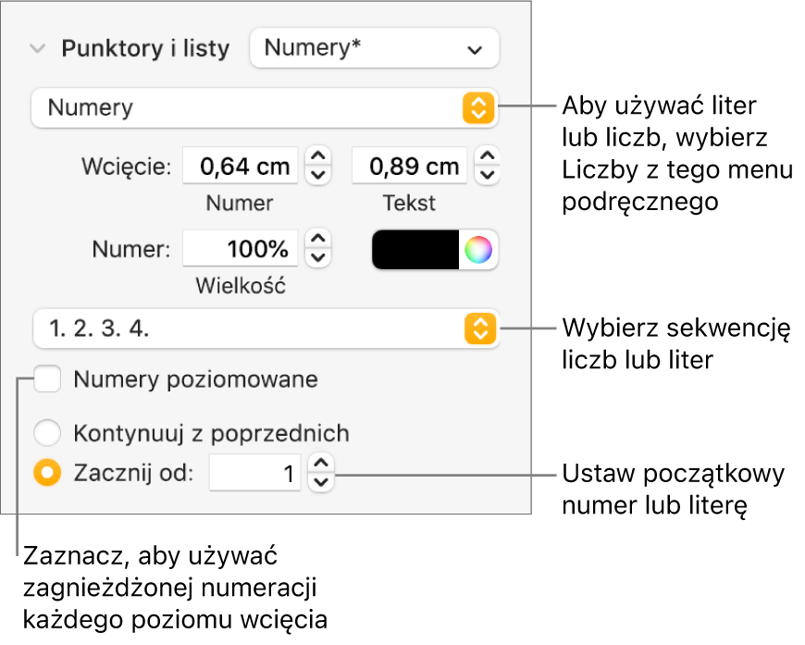Select the Zacznij od radio button
This screenshot has height=645, width=805.
[x=47, y=473]
